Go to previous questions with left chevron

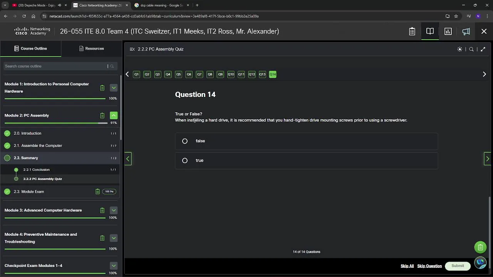pos(127,74)
